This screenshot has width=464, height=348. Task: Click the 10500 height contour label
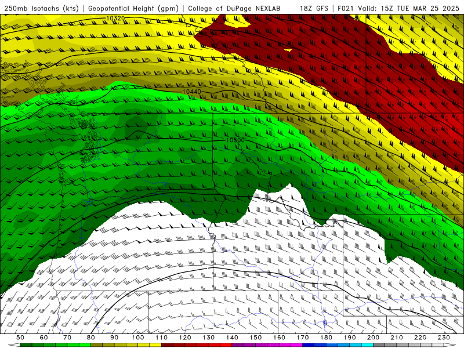point(235,140)
